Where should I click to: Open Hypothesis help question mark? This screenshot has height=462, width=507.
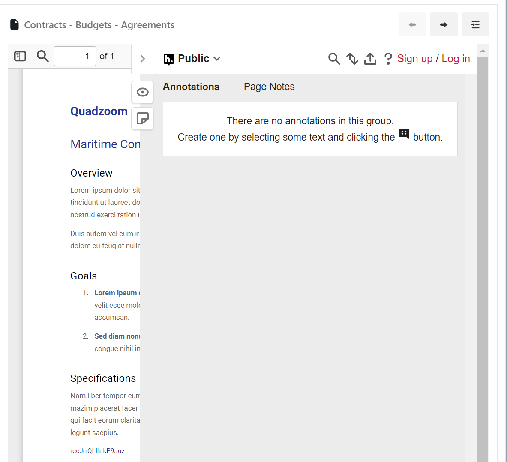388,59
